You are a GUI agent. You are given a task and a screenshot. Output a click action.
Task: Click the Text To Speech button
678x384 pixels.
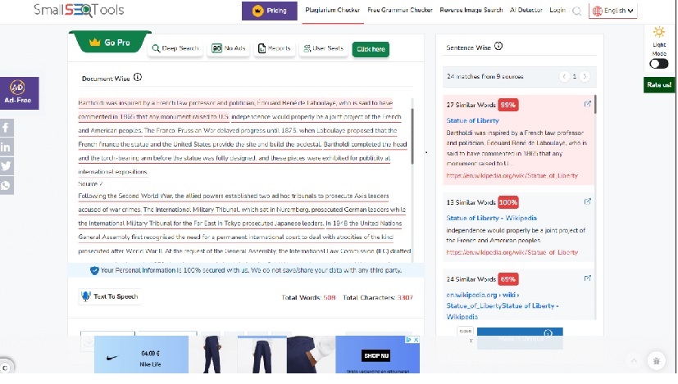pyautogui.click(x=110, y=296)
